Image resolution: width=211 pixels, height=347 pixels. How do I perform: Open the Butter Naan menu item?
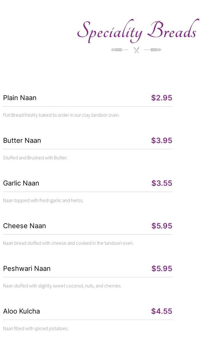pyautogui.click(x=22, y=140)
